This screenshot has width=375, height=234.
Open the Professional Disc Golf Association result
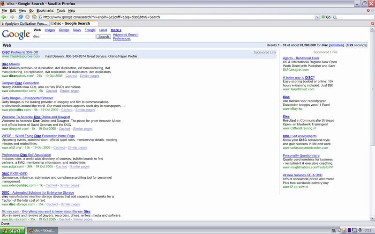click(x=26, y=154)
